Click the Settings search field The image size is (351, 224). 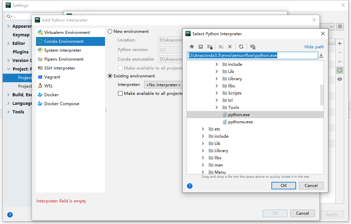click(x=18, y=16)
